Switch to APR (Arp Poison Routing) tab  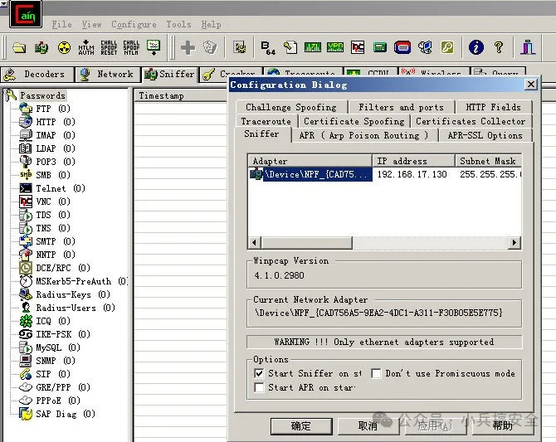pos(364,135)
